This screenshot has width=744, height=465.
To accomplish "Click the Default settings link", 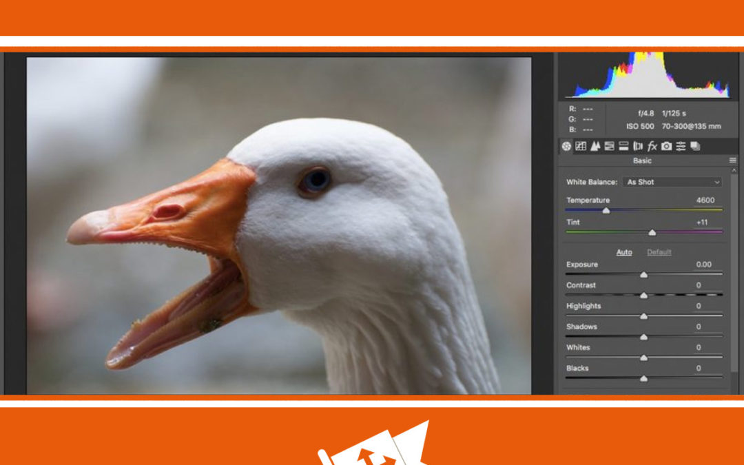I will (x=659, y=252).
